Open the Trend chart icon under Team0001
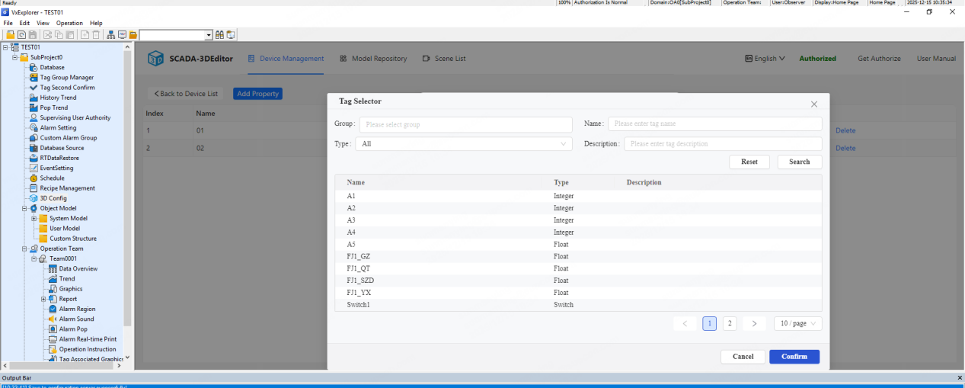 point(53,278)
